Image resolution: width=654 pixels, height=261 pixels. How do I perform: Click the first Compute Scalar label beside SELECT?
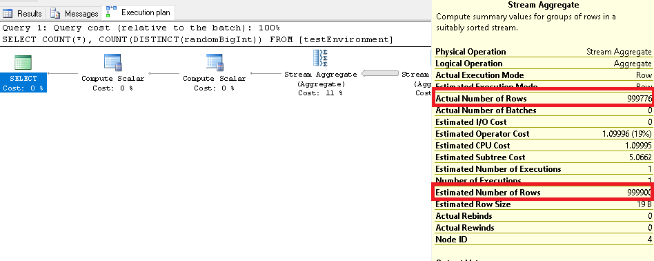tap(112, 83)
